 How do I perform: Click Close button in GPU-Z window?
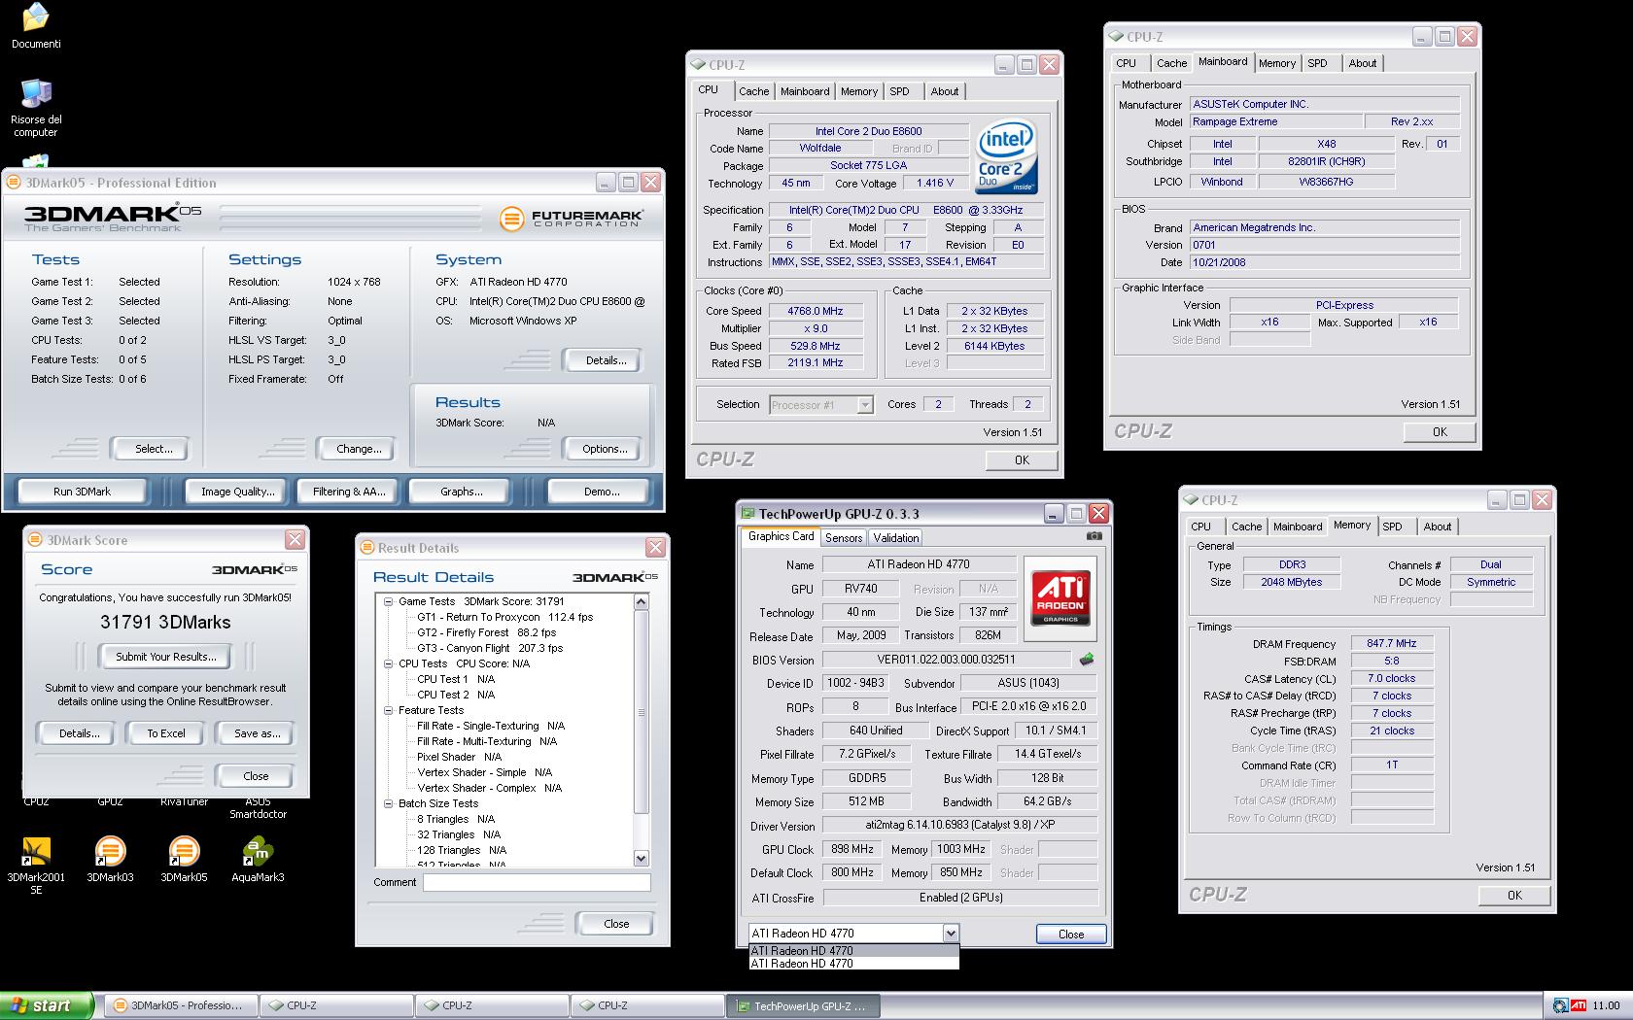(1071, 935)
